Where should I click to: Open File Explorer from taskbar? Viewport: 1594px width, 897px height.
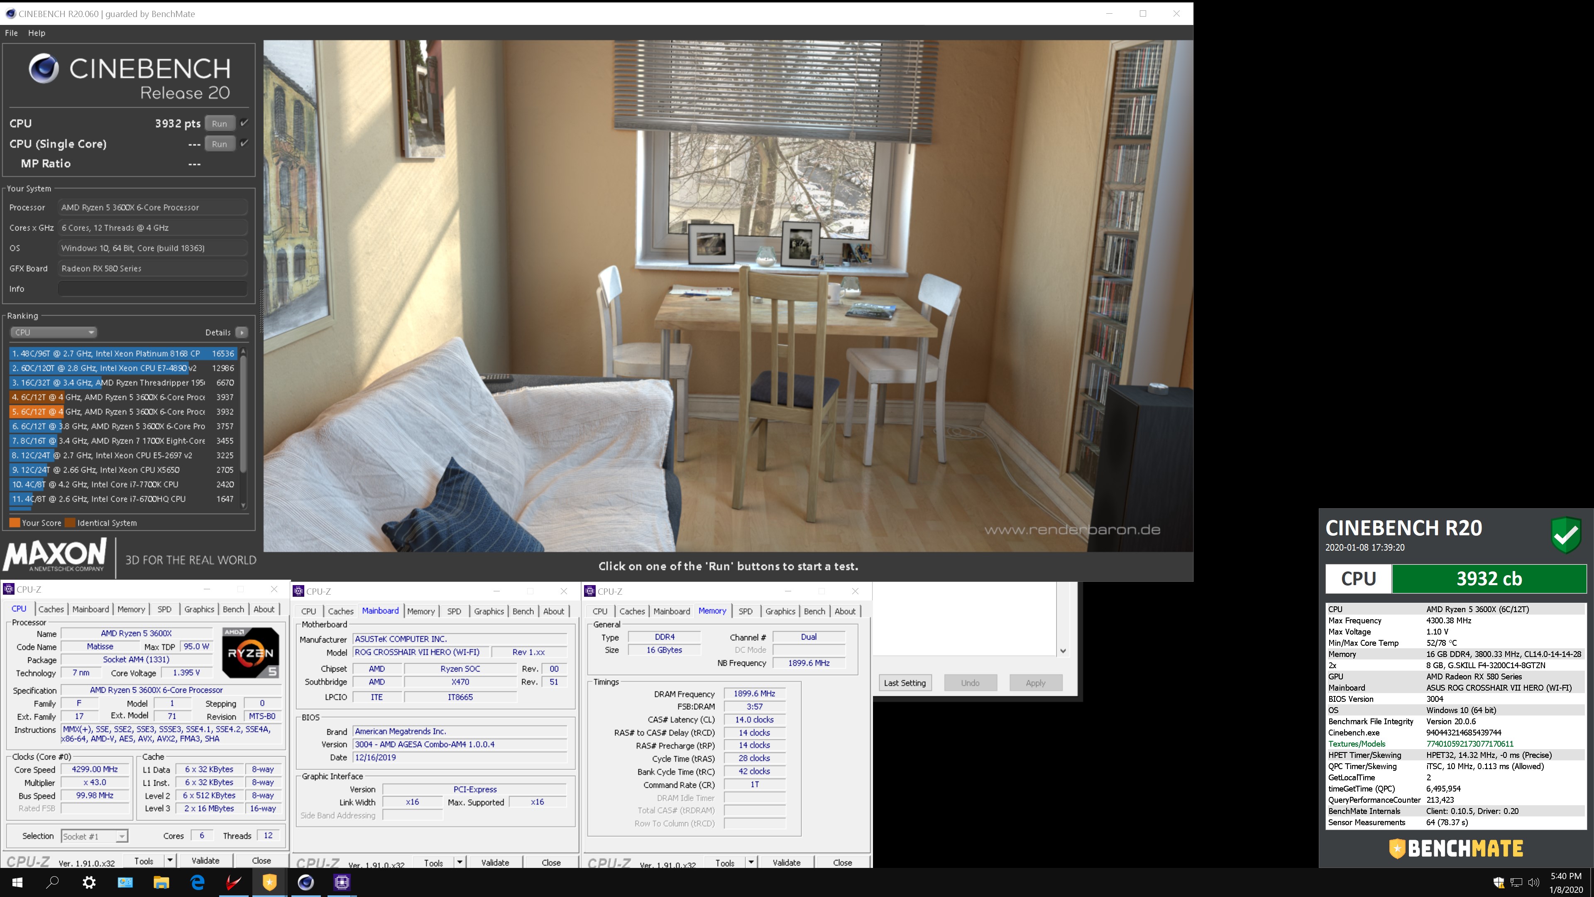161,882
